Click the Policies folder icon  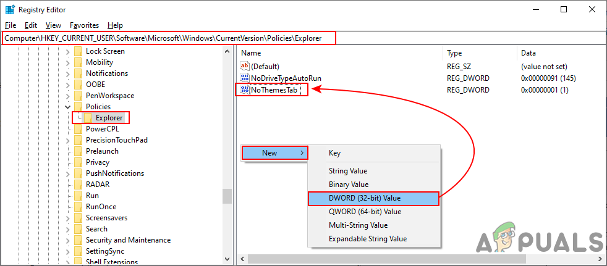click(79, 107)
